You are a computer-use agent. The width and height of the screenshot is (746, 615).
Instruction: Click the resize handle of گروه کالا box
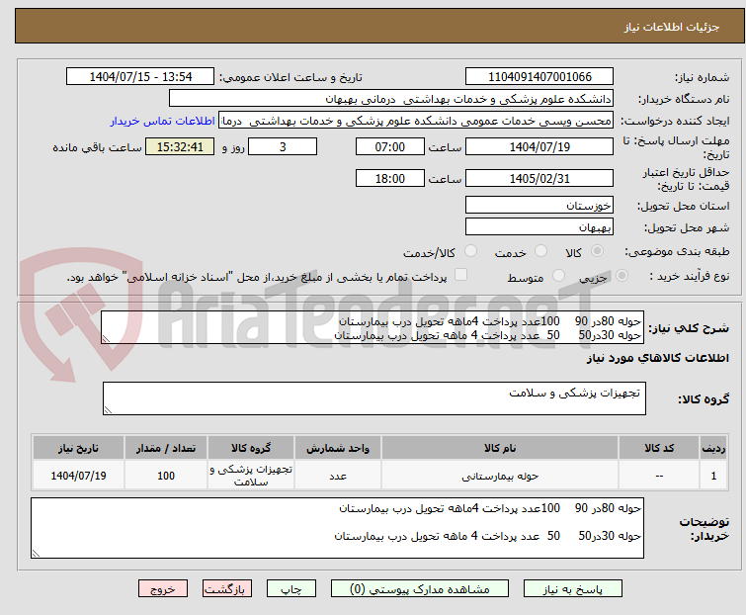[x=108, y=410]
